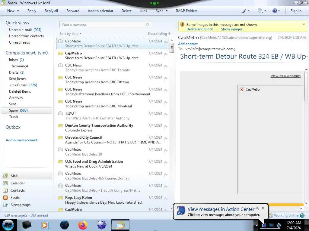Open the Windows Start orb
309x231 pixels.
pyautogui.click(x=8, y=225)
